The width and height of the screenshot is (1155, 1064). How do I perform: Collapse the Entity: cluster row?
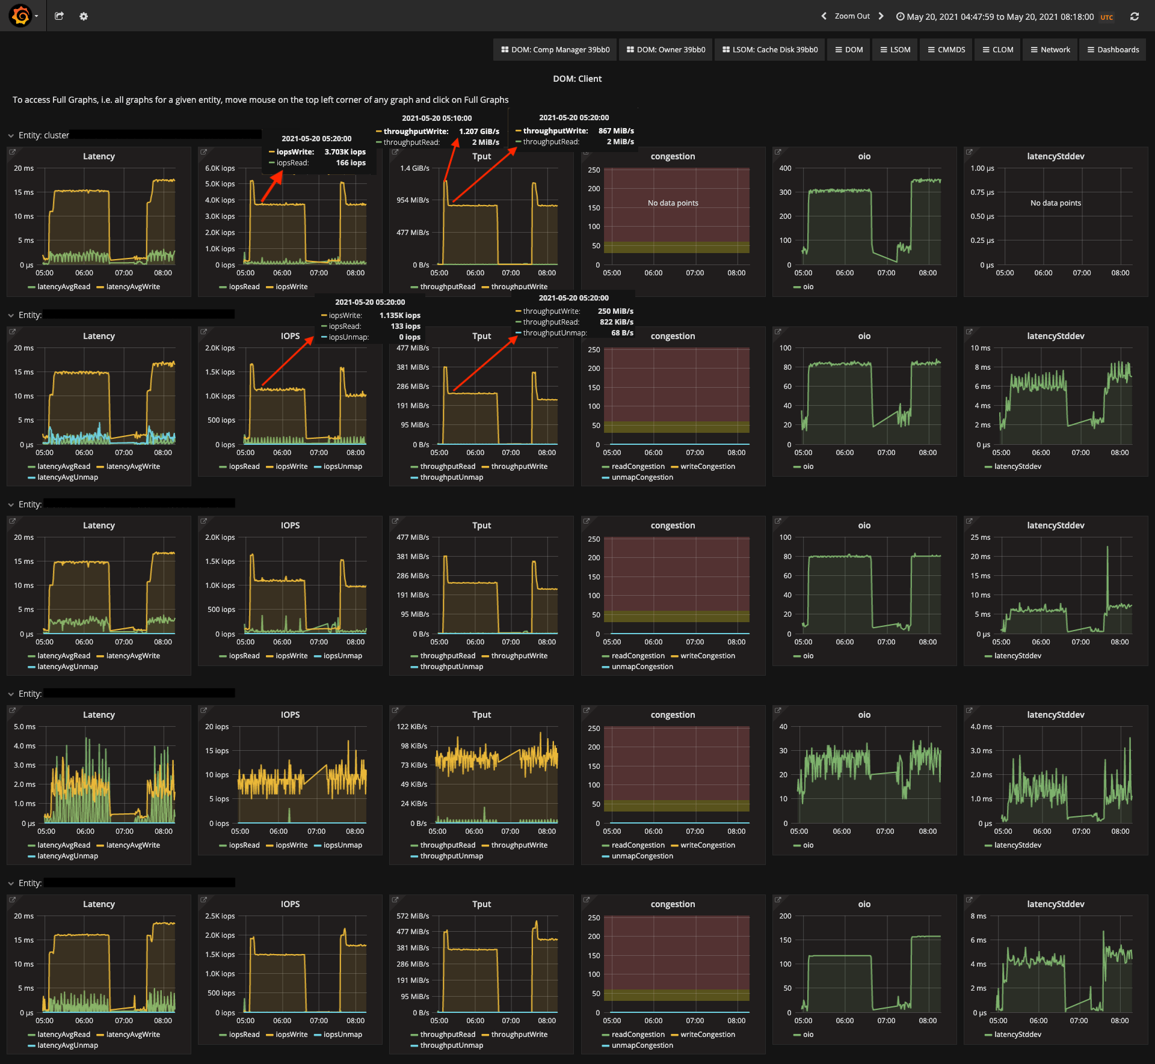11,136
